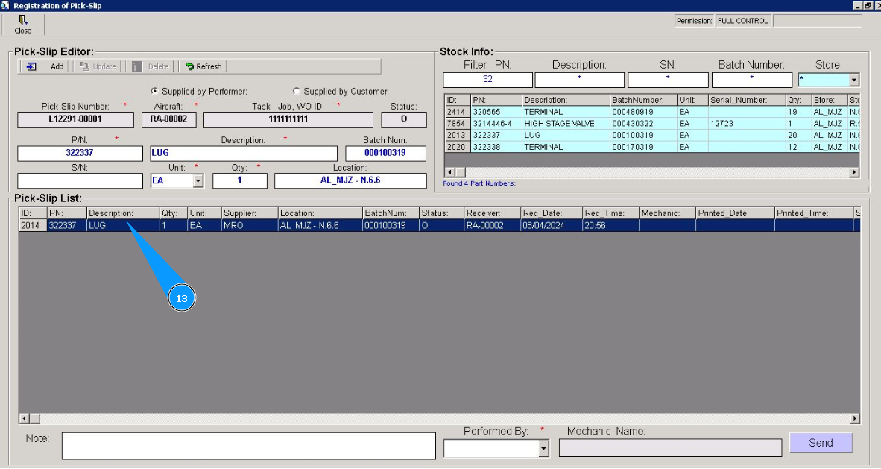Expand the Unit dropdown showing EA
881x469 pixels.
(198, 180)
